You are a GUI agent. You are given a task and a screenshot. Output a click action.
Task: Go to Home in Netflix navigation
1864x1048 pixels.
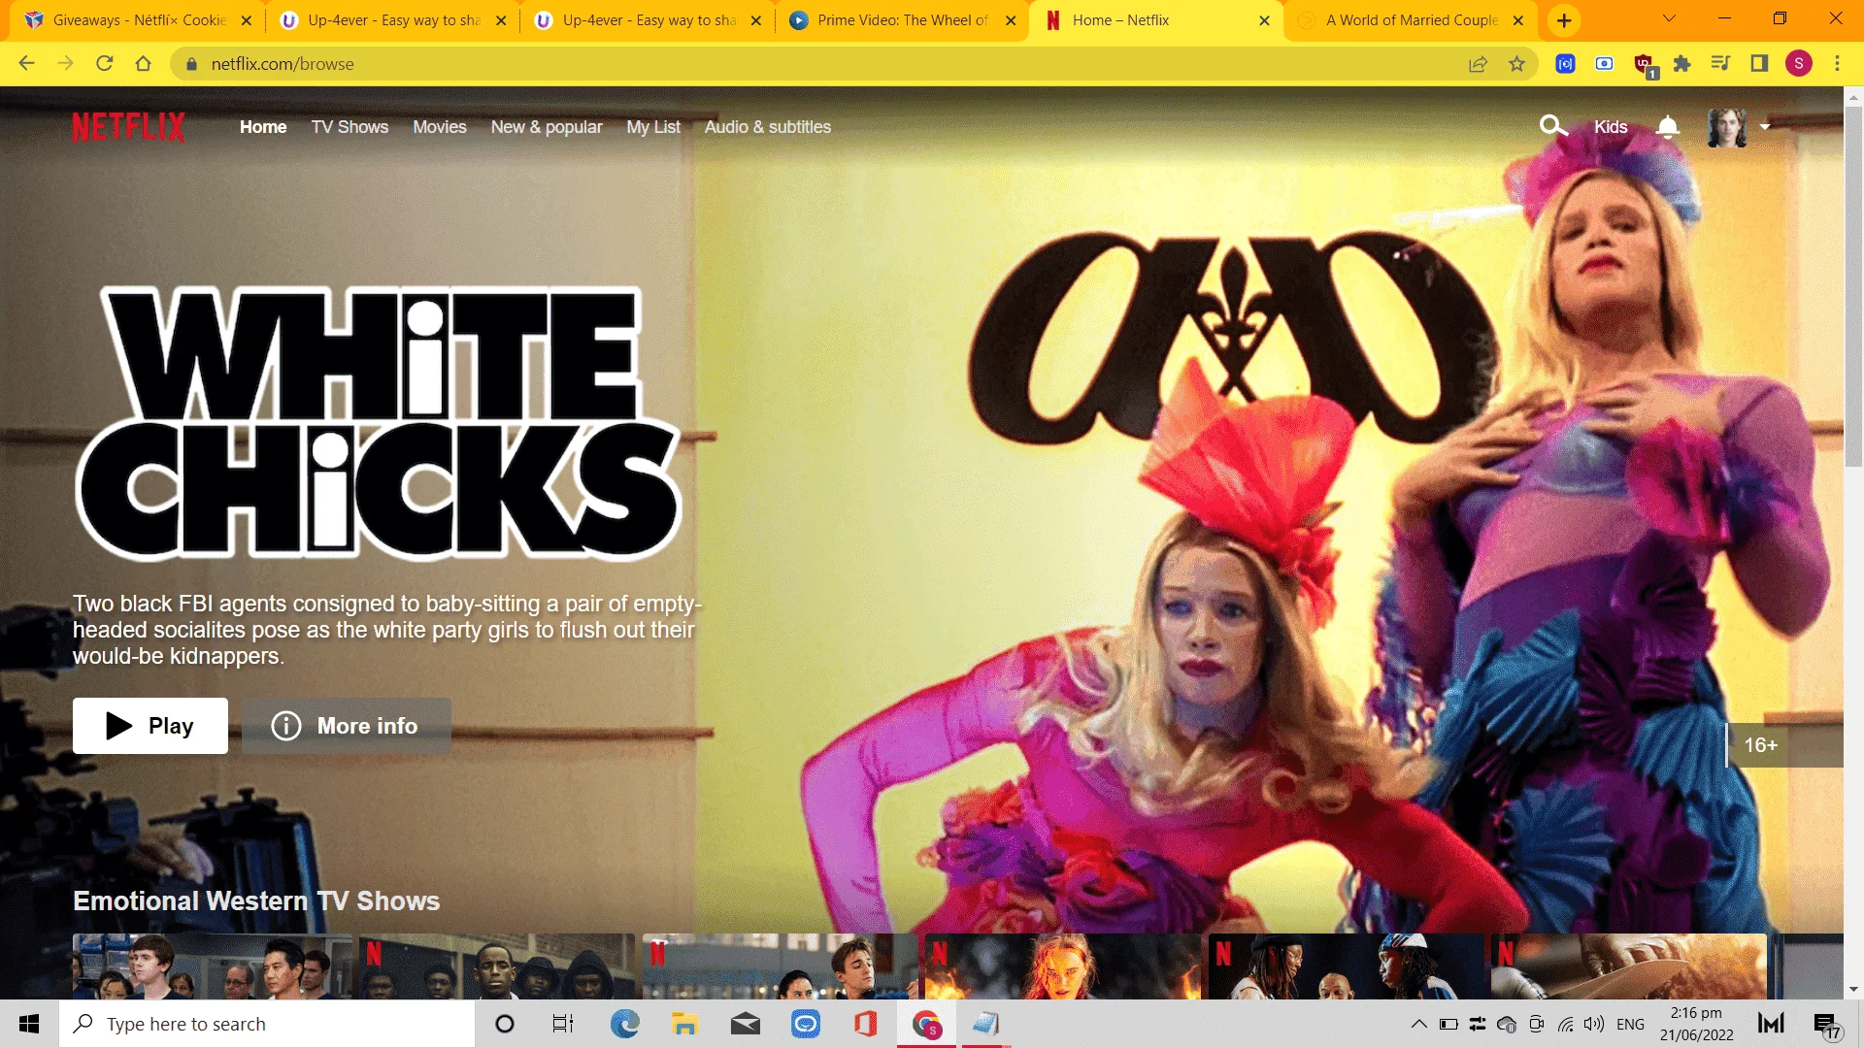[263, 127]
